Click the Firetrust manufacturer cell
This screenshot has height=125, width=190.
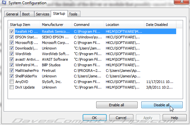click(x=49, y=71)
